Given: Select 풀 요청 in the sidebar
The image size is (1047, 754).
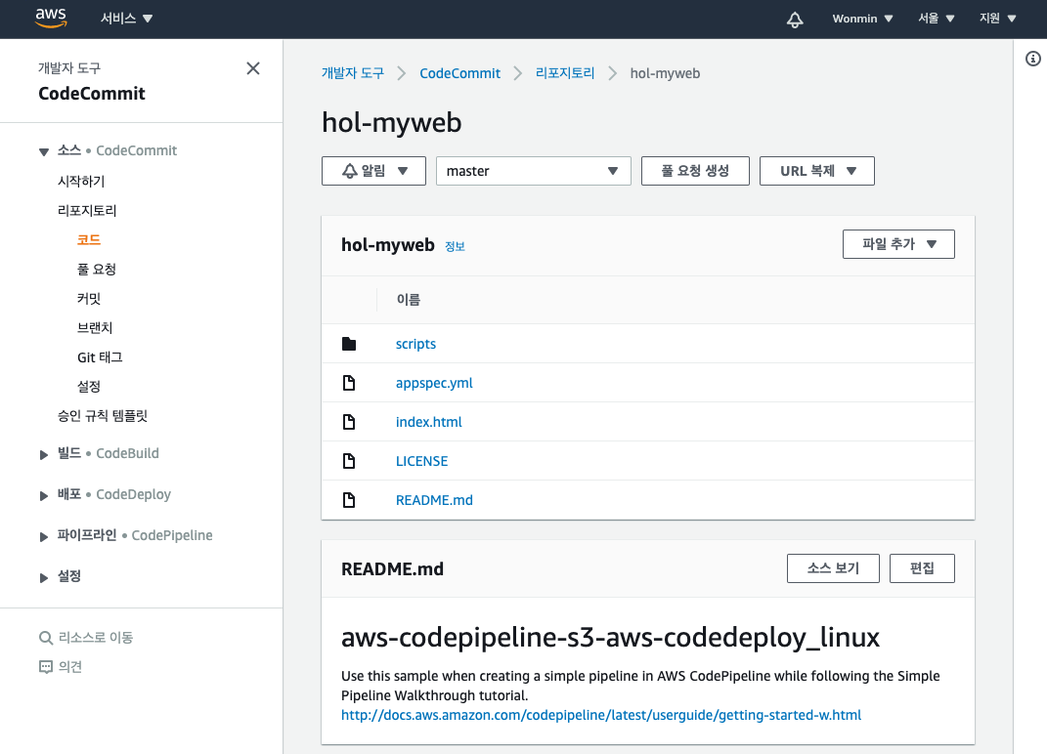Looking at the screenshot, I should point(97,269).
